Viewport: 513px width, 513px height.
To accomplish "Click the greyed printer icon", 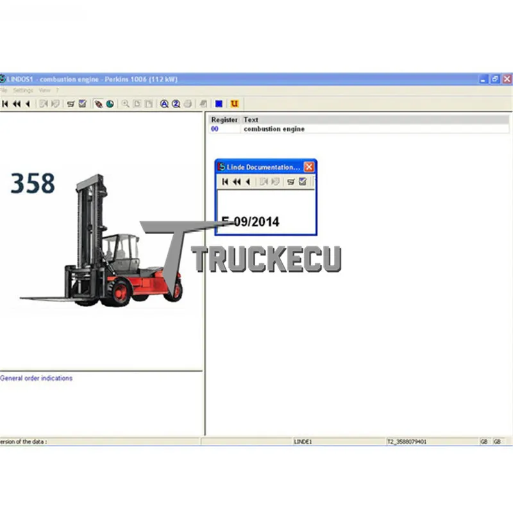I will 188,104.
